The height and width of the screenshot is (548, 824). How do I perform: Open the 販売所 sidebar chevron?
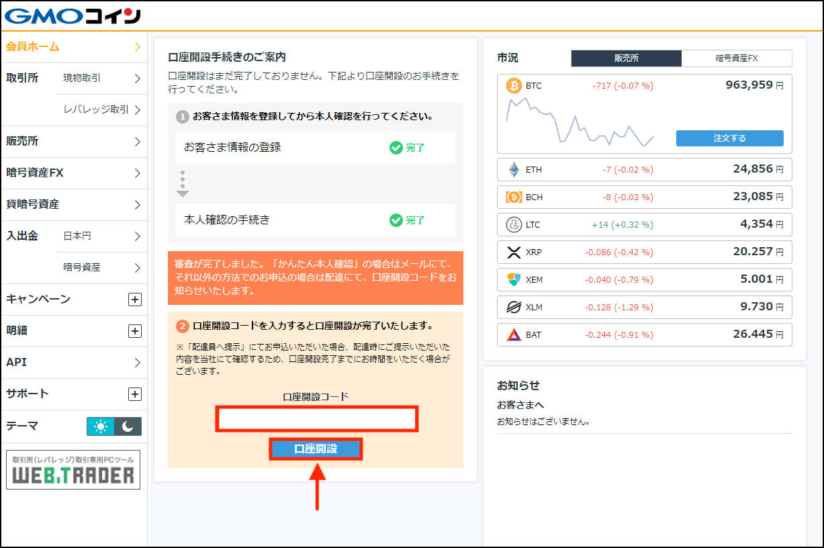tap(137, 142)
